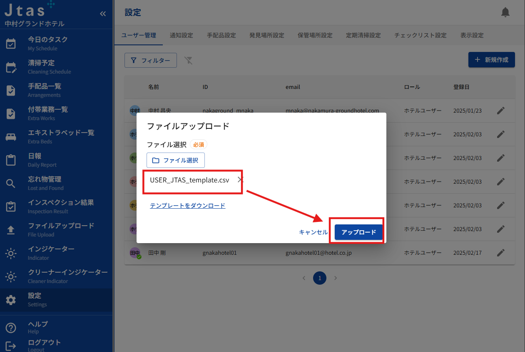Open the notification bell
This screenshot has height=352, width=525.
coord(505,12)
